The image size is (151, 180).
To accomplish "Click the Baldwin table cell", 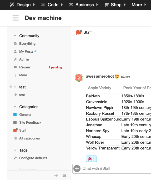I will click(93, 96).
